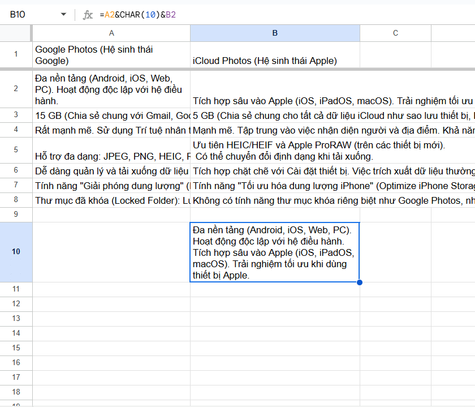Viewport: 475px width, 407px height.
Task: Click empty cell A10
Action: point(111,252)
